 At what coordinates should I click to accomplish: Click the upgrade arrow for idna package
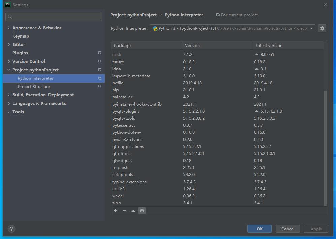coord(256,69)
